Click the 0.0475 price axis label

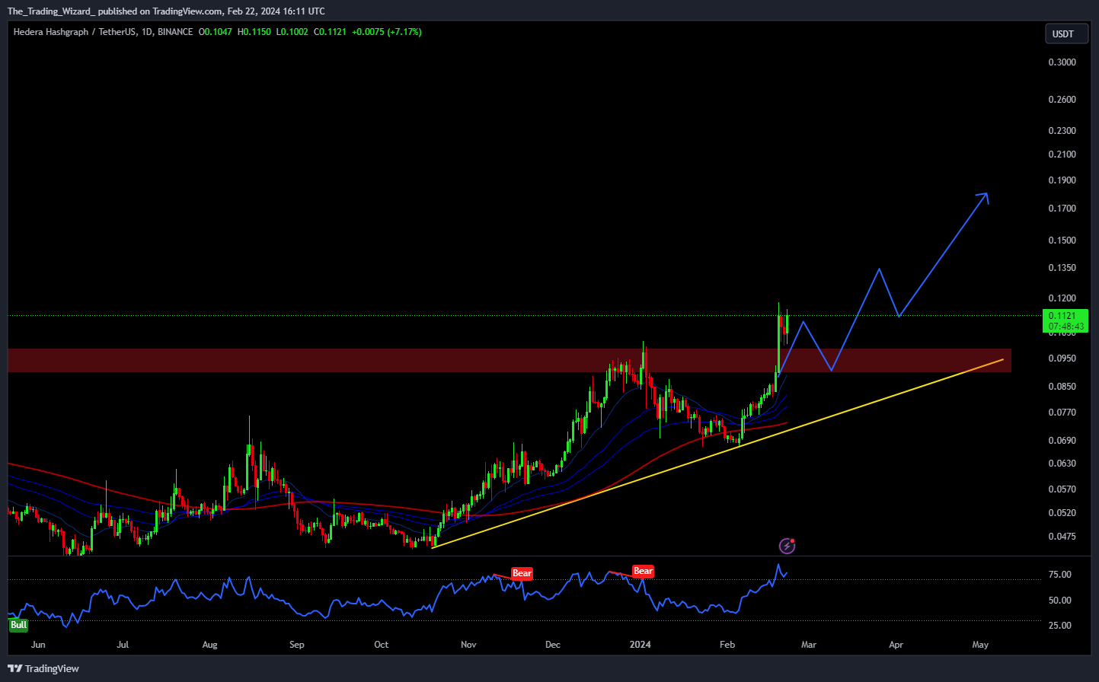coord(1062,537)
